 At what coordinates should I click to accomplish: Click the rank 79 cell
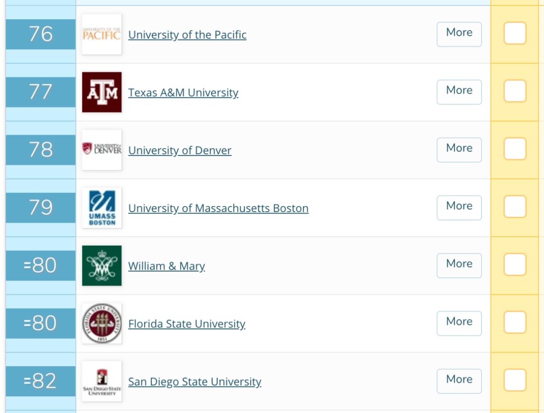[41, 208]
